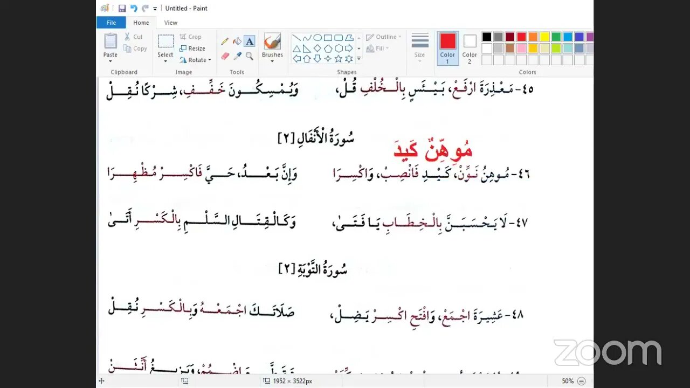Choose the Triangle shape
Viewport: 690px width, 388px height.
(x=296, y=48)
